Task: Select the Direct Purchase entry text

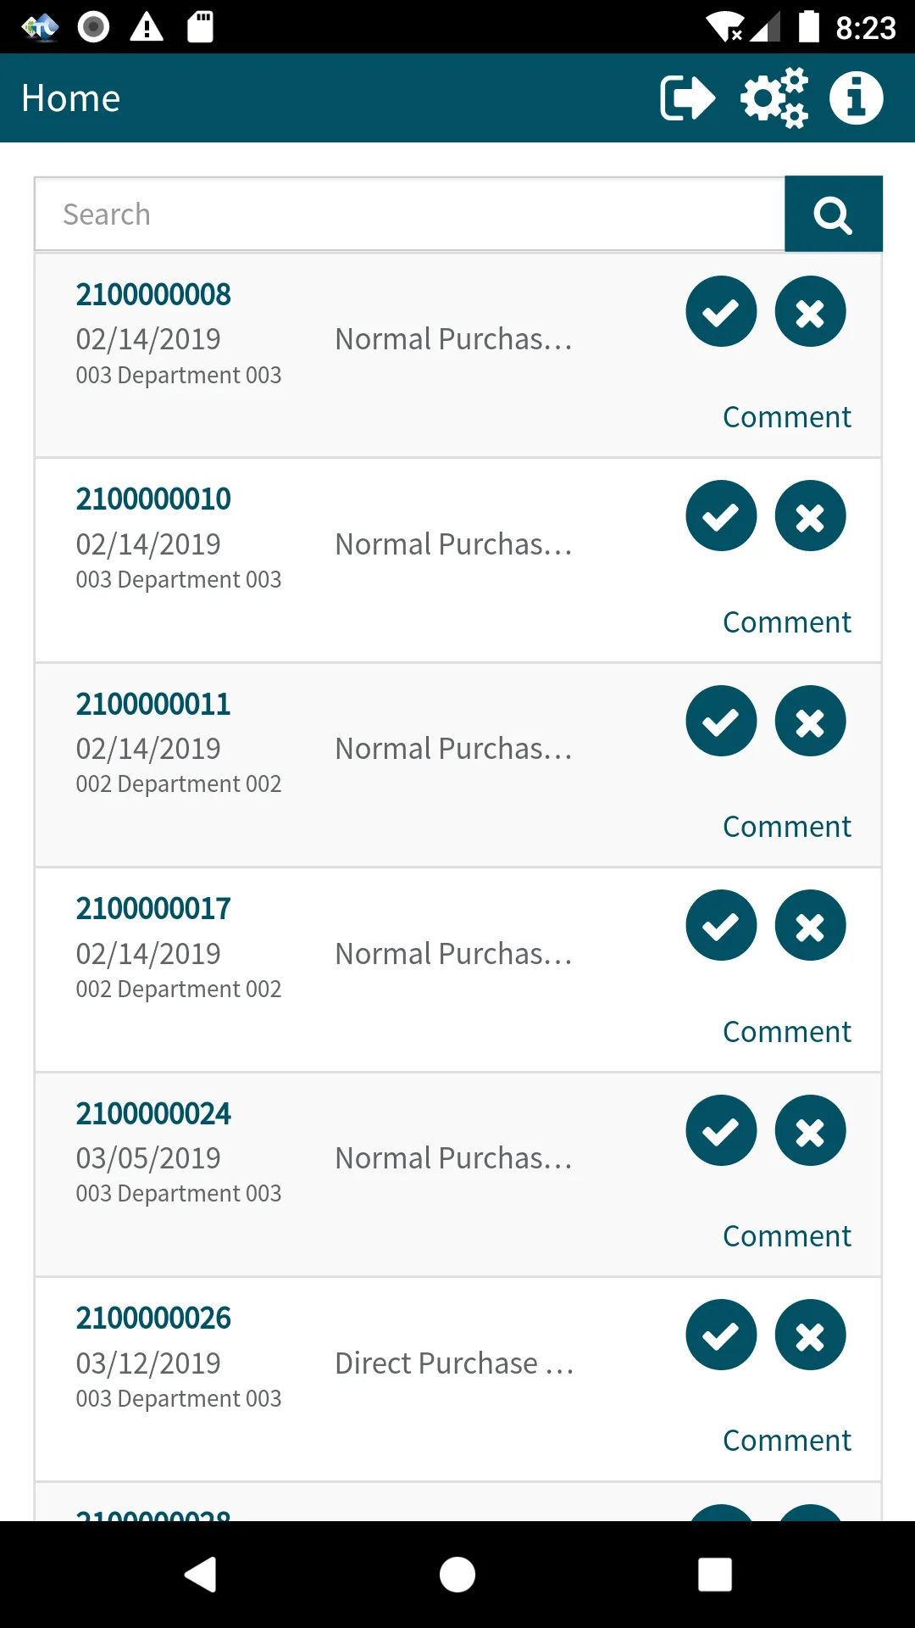Action: (x=454, y=1363)
